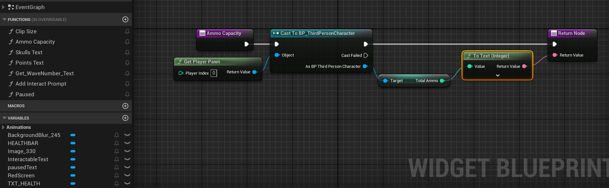Click bell icon next to HEALTHBAR variable

tap(117, 143)
